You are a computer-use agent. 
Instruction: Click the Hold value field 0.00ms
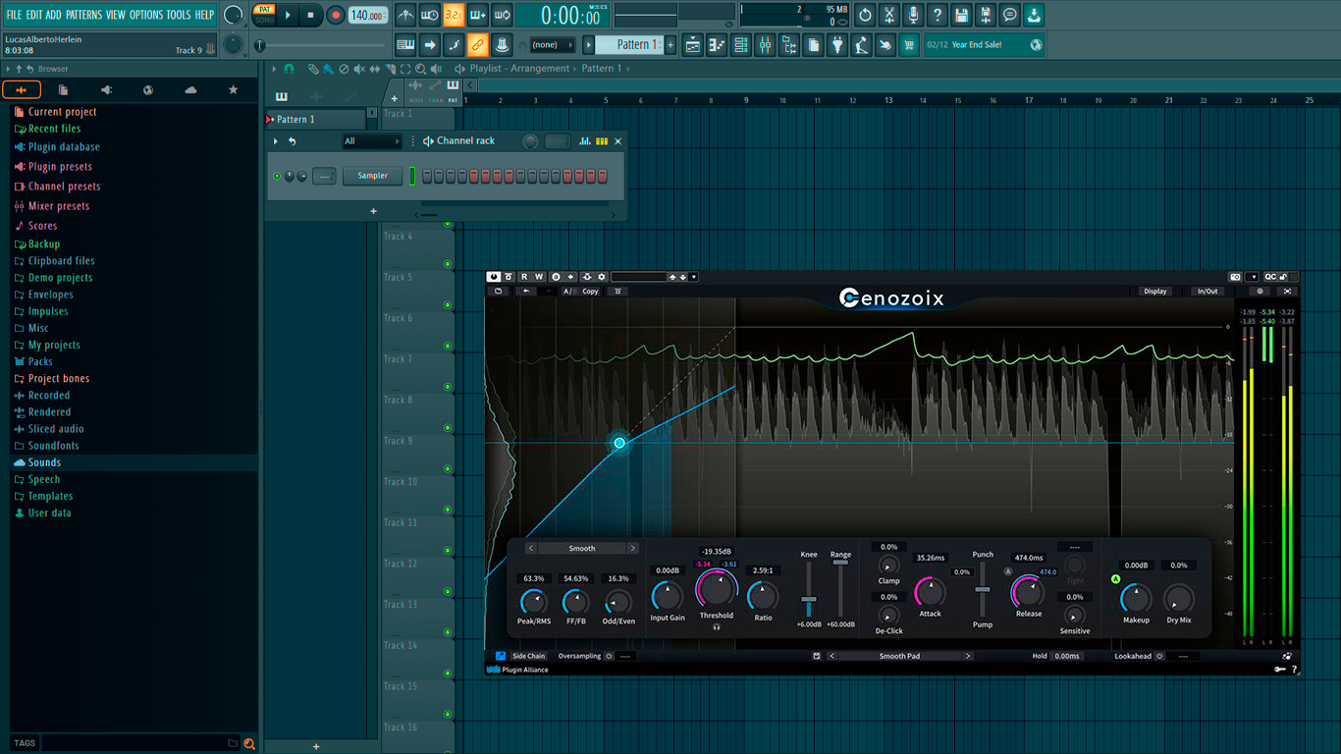click(x=1067, y=656)
